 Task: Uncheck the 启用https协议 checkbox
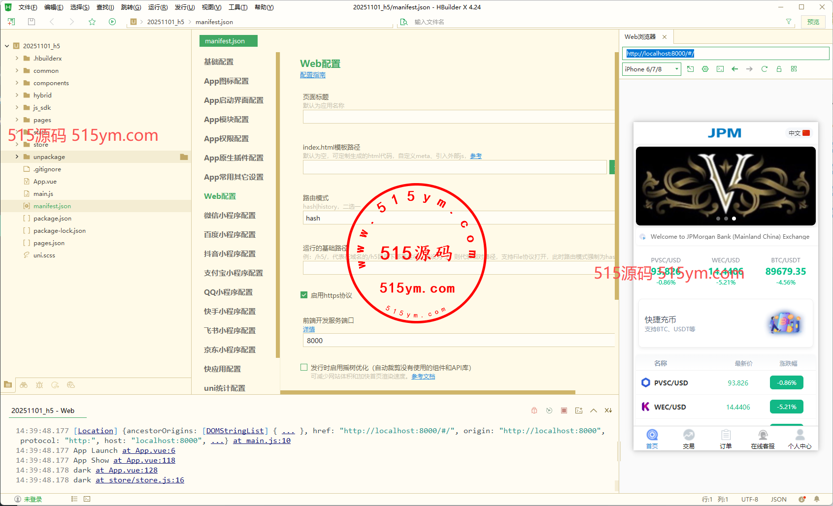304,295
